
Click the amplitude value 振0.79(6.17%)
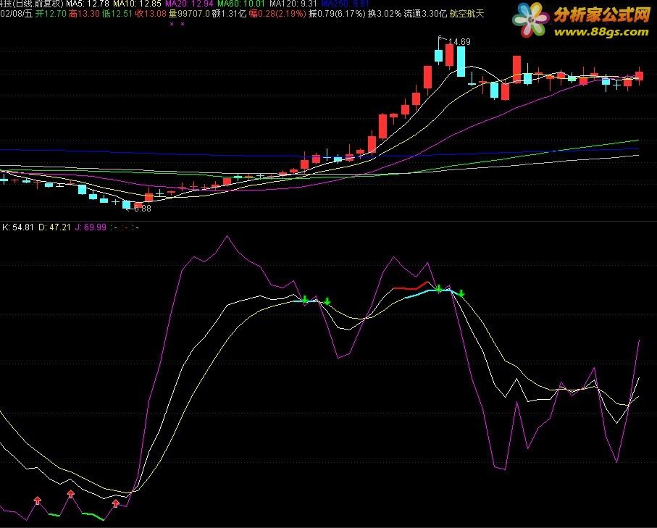pos(337,14)
